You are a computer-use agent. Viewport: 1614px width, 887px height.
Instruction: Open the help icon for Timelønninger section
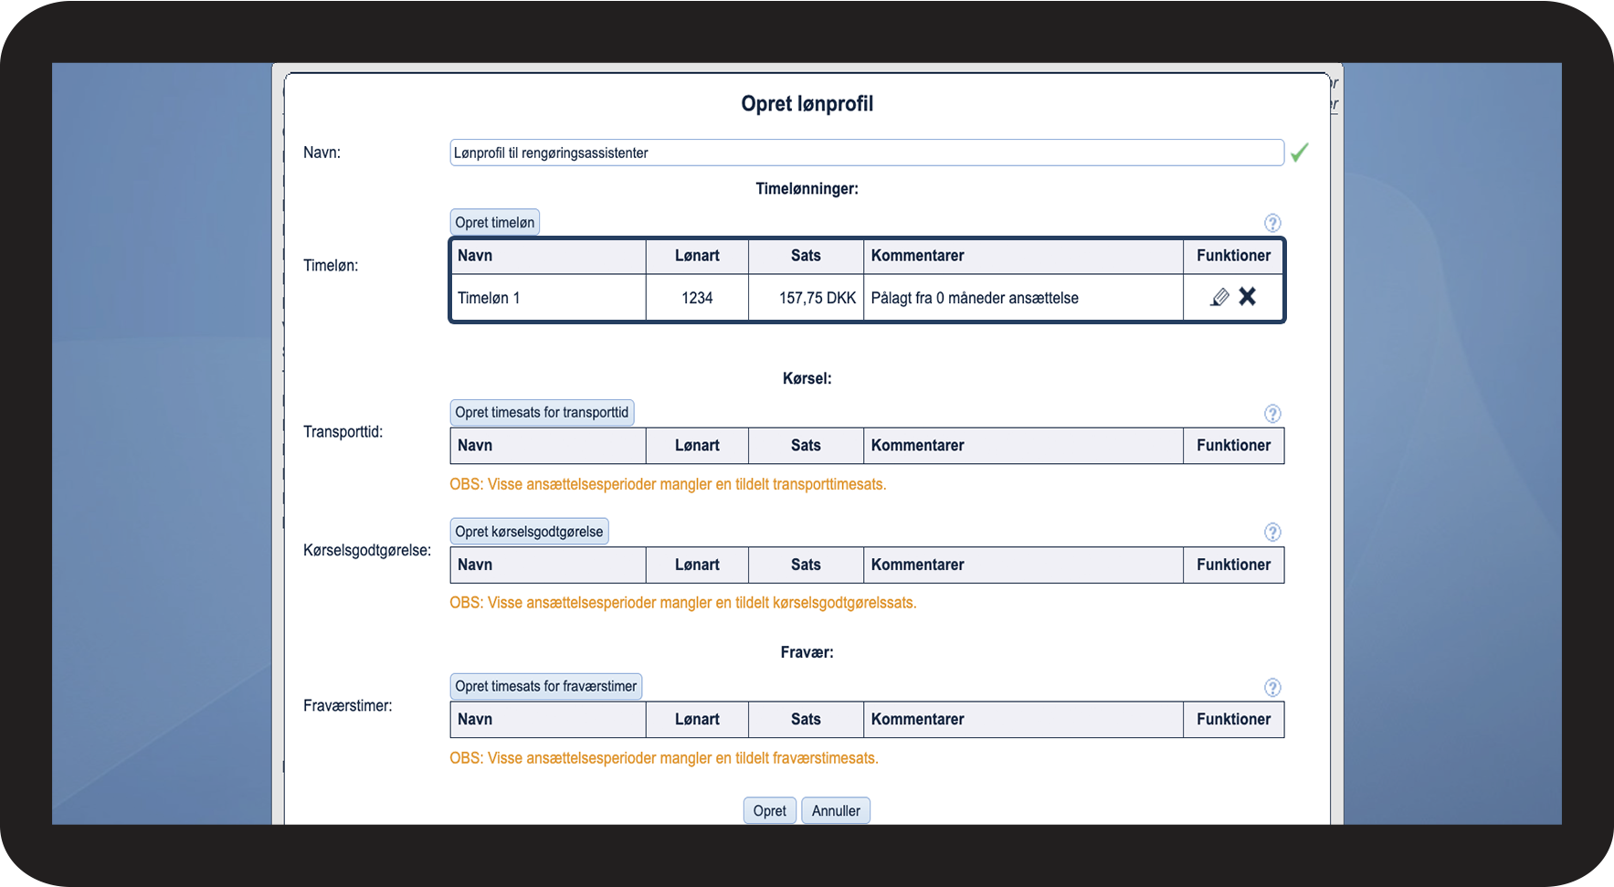click(1272, 223)
